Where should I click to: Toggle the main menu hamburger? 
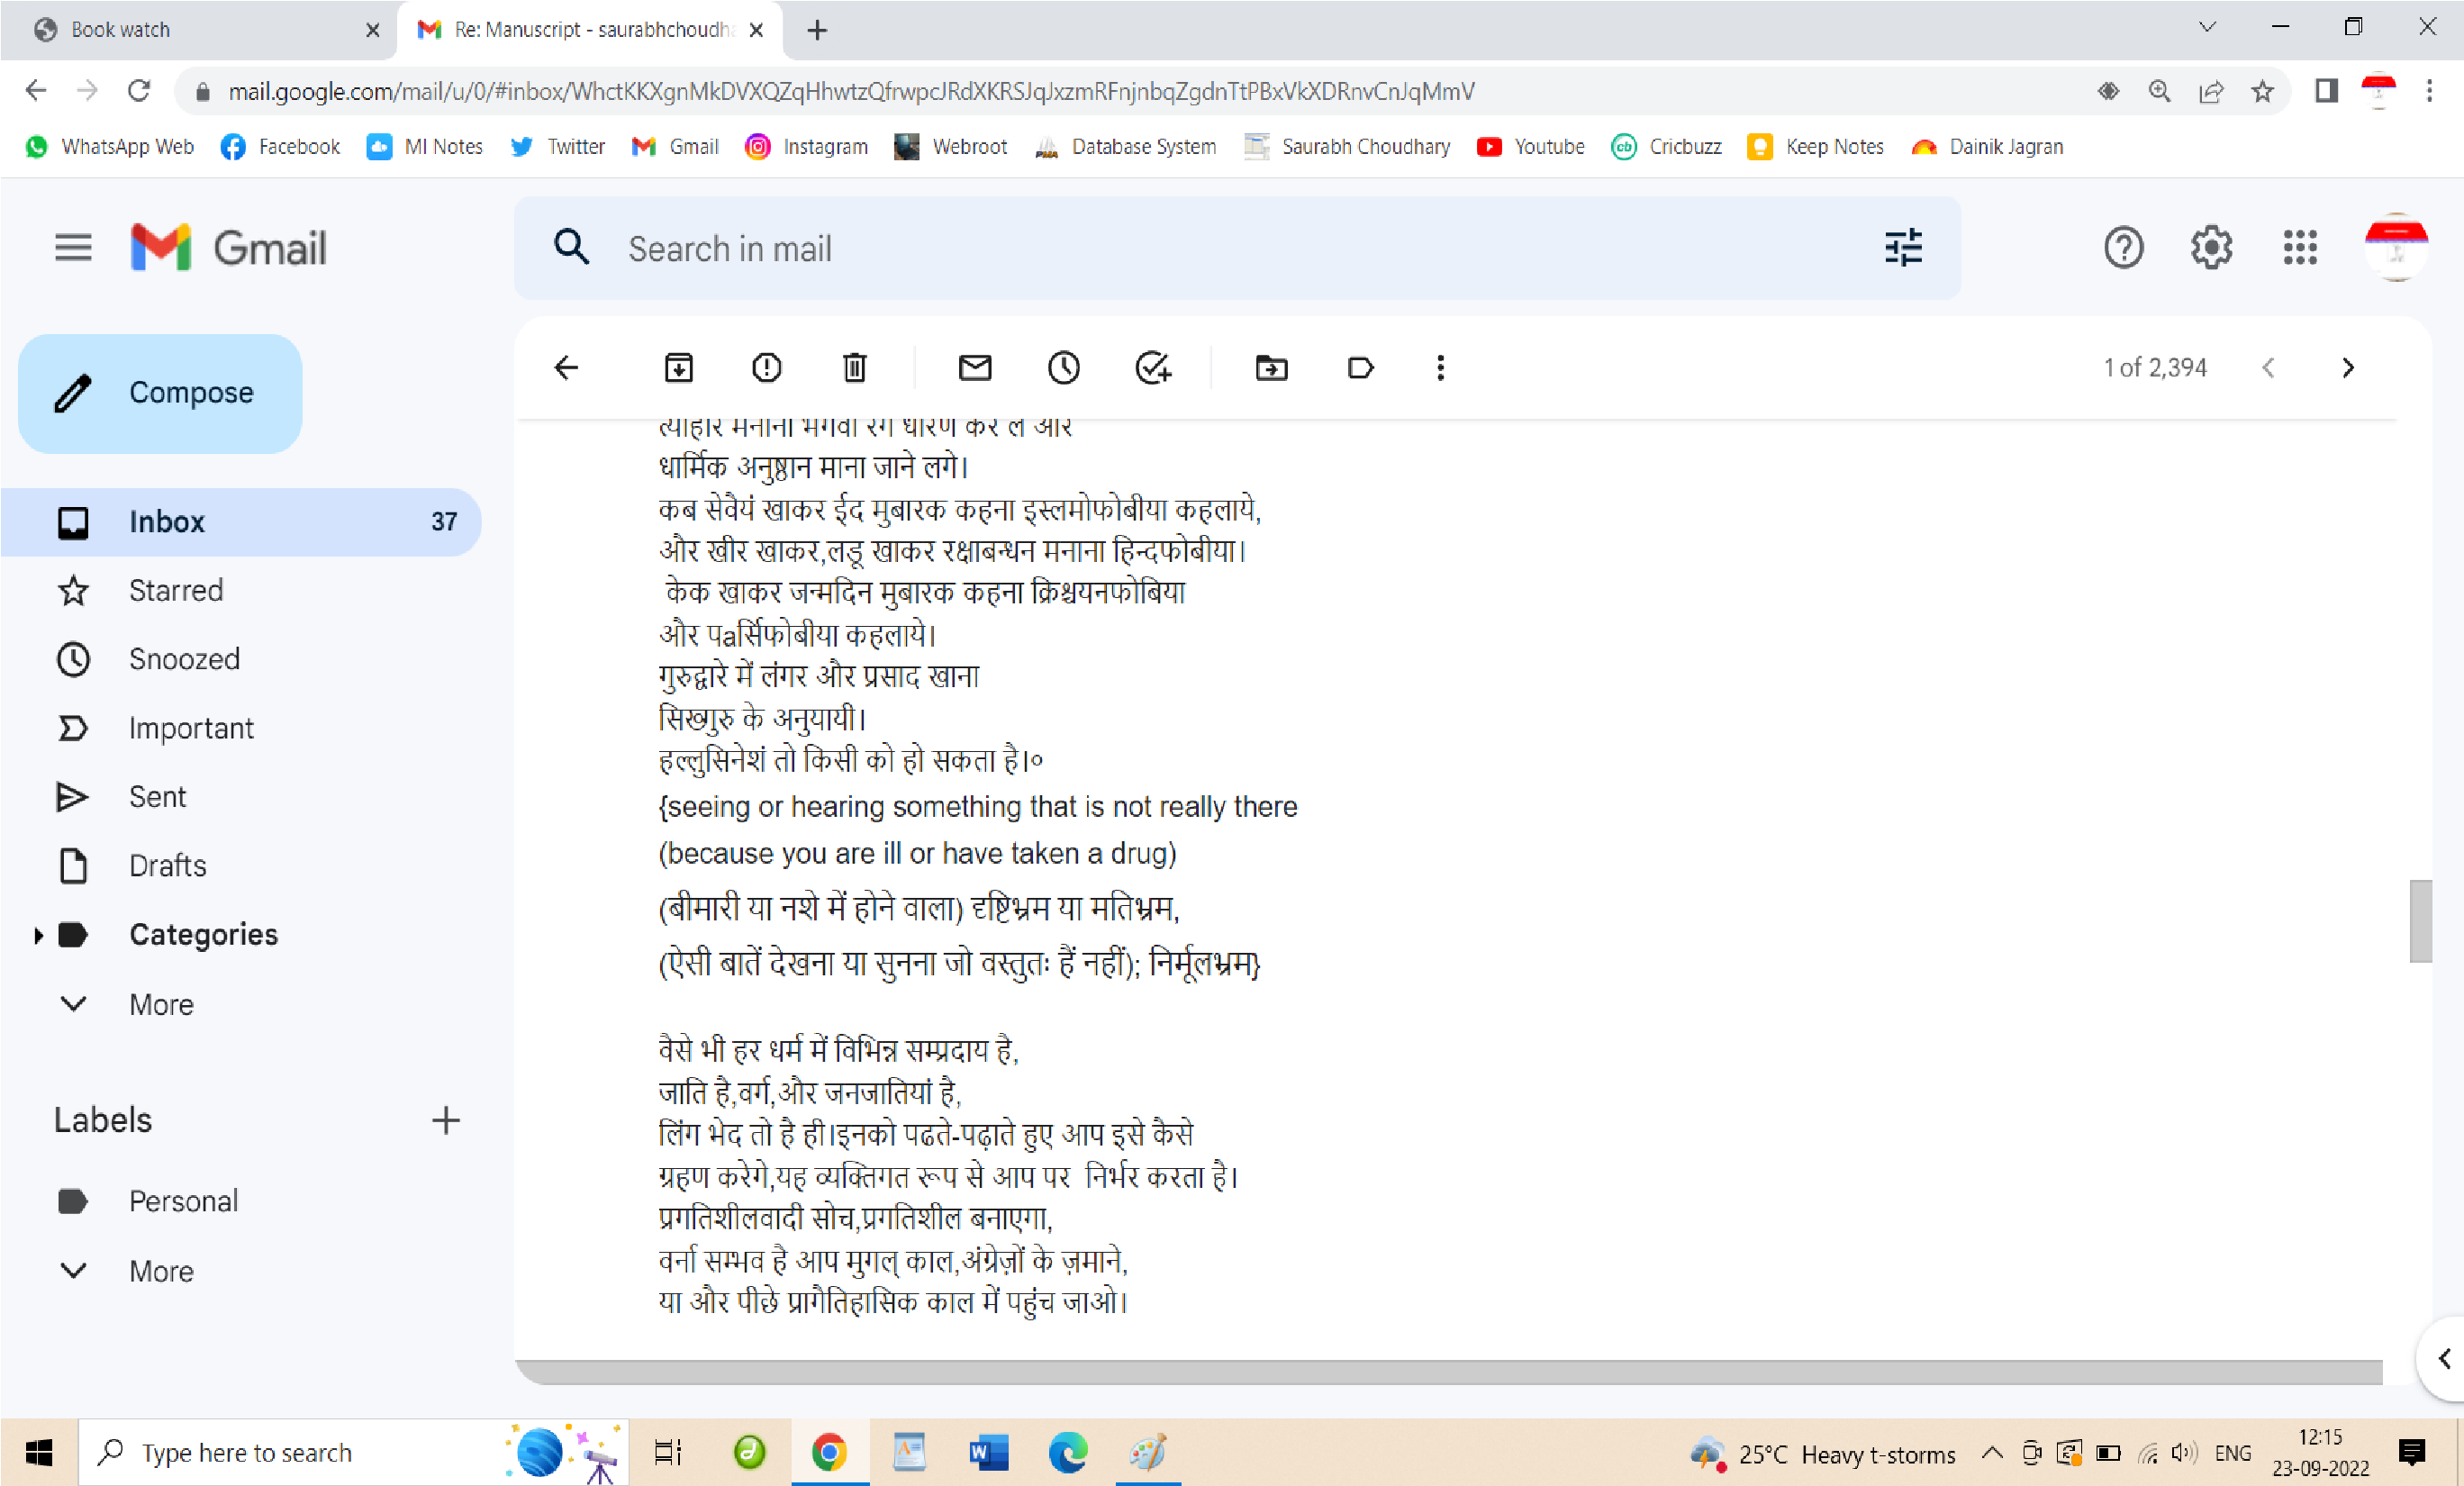click(x=73, y=247)
